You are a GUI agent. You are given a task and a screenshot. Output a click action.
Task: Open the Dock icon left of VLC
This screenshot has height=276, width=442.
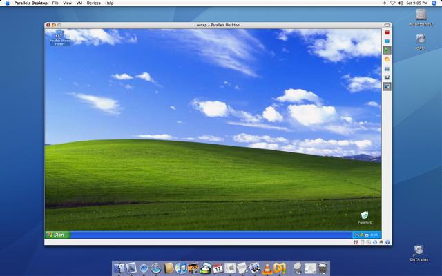tap(255, 268)
